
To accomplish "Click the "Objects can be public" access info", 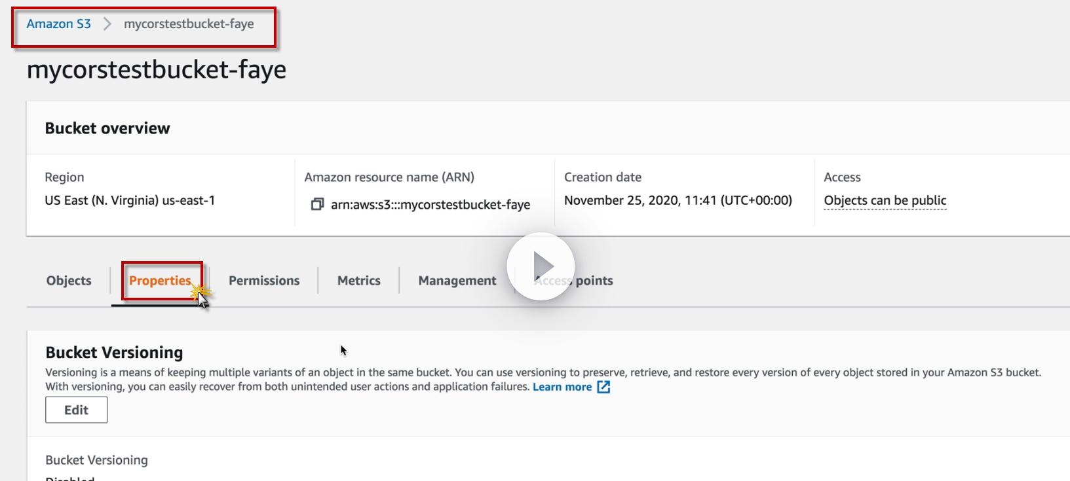I will [x=885, y=201].
